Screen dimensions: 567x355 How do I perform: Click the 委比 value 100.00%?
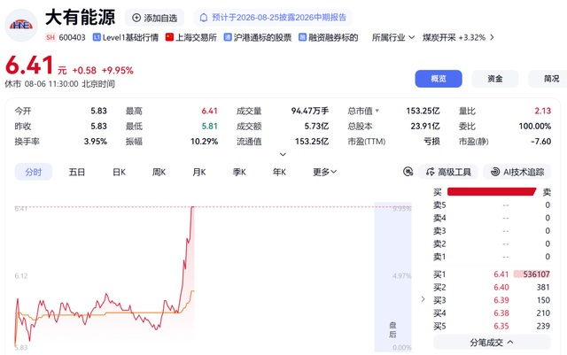coord(535,127)
